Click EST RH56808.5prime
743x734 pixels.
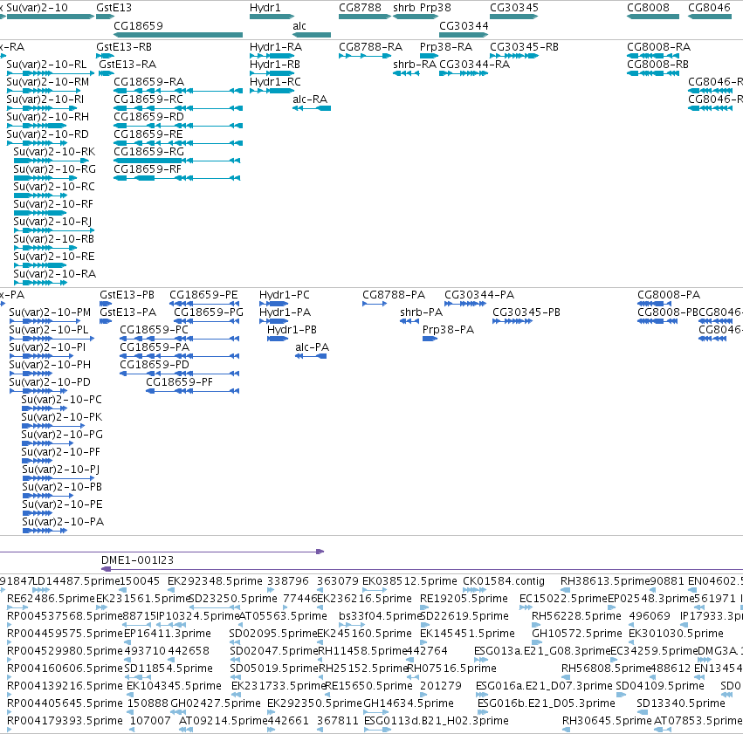click(566, 677)
